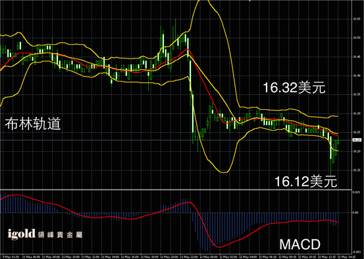This screenshot has height=259, width=364.
Task: Click the MACD text label
Action: tap(300, 245)
